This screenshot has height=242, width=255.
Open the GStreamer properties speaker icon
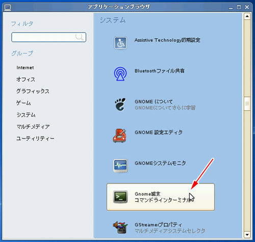pos(120,227)
